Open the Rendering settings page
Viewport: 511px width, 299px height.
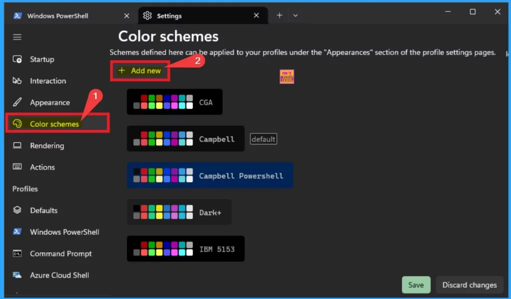(57, 145)
